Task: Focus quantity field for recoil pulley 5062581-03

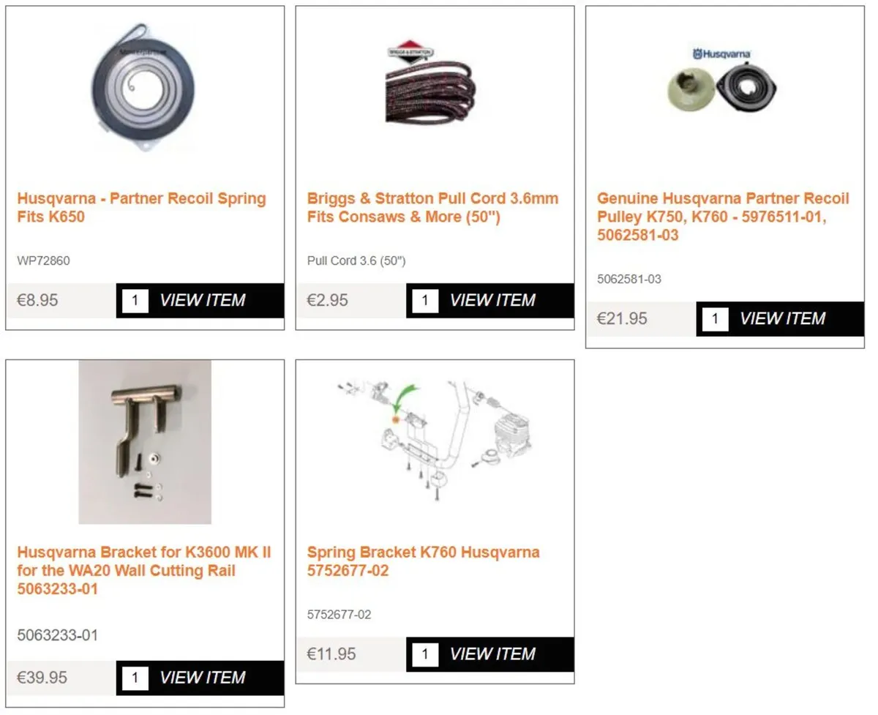Action: 715,319
